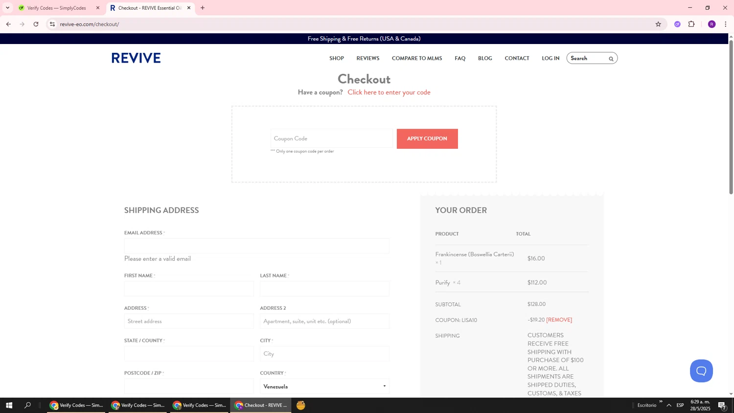The height and width of the screenshot is (413, 734).
Task: Focus the Street address field
Action: (189, 321)
